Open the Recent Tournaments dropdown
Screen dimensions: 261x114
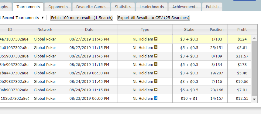pos(23,18)
